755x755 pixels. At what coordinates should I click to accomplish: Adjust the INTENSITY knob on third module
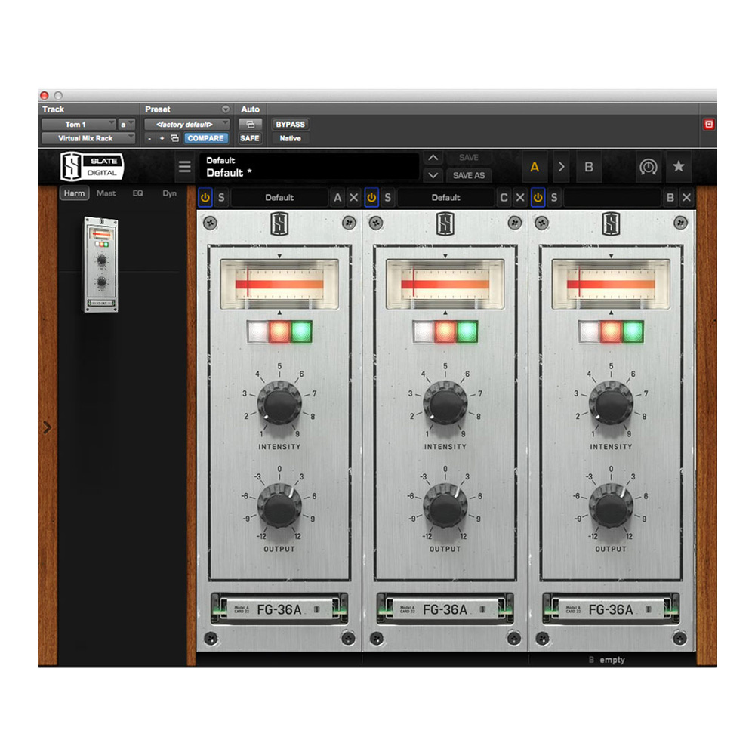point(612,402)
